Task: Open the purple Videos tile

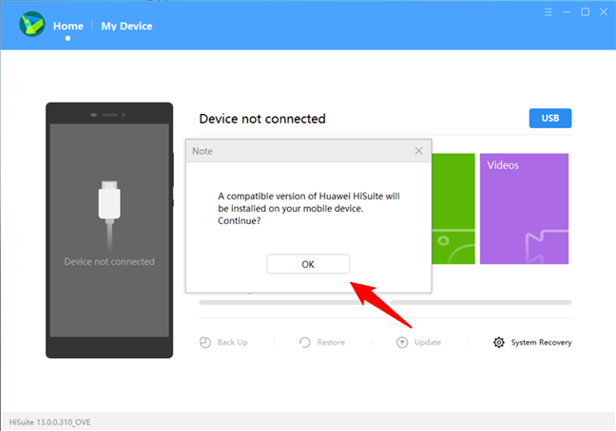Action: coord(524,209)
